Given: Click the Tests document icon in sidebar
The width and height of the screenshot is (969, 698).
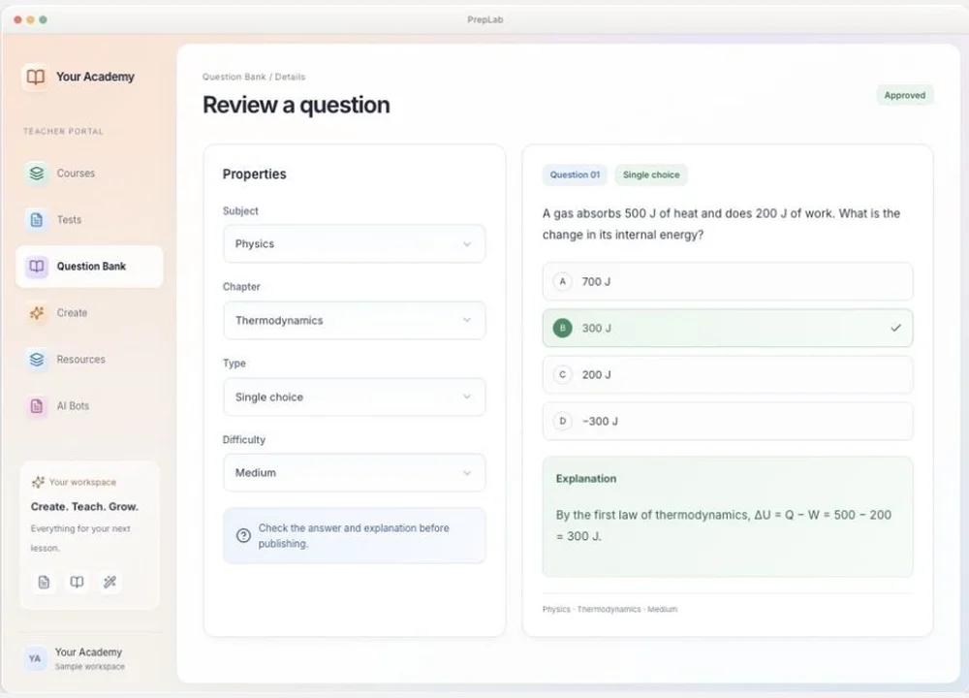Looking at the screenshot, I should 37,219.
